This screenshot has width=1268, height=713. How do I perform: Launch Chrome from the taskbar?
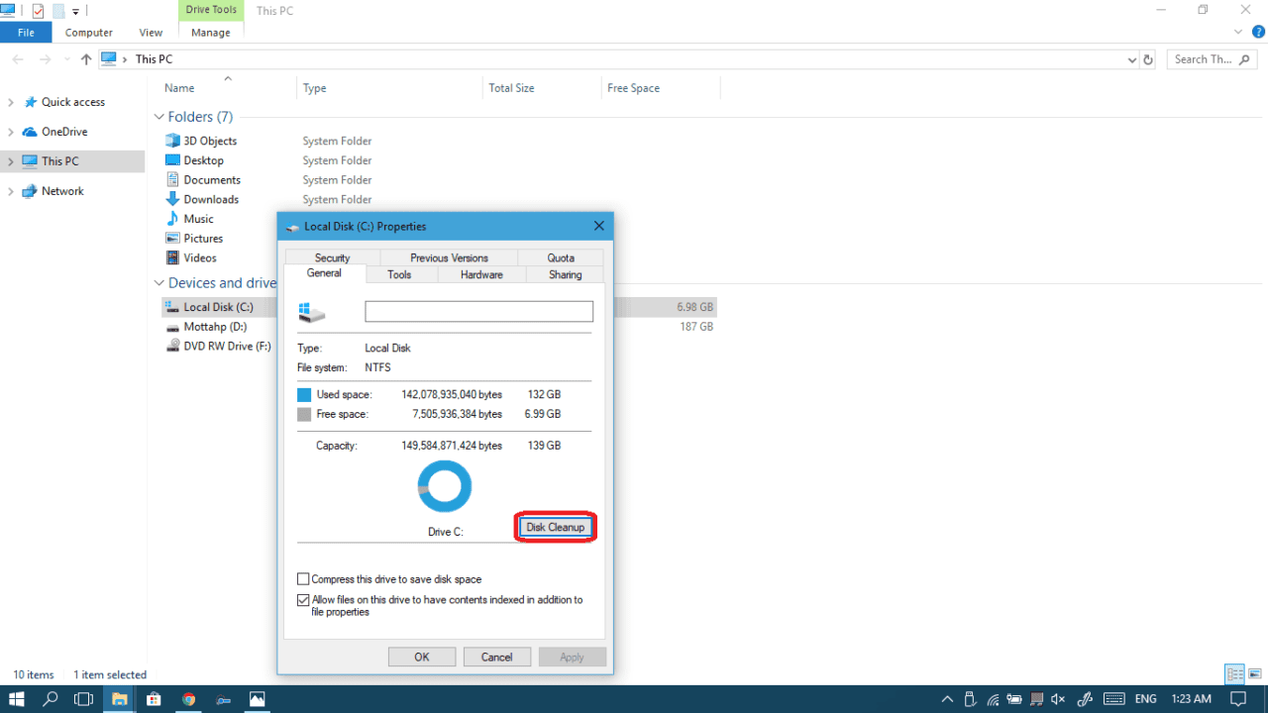[x=188, y=699]
